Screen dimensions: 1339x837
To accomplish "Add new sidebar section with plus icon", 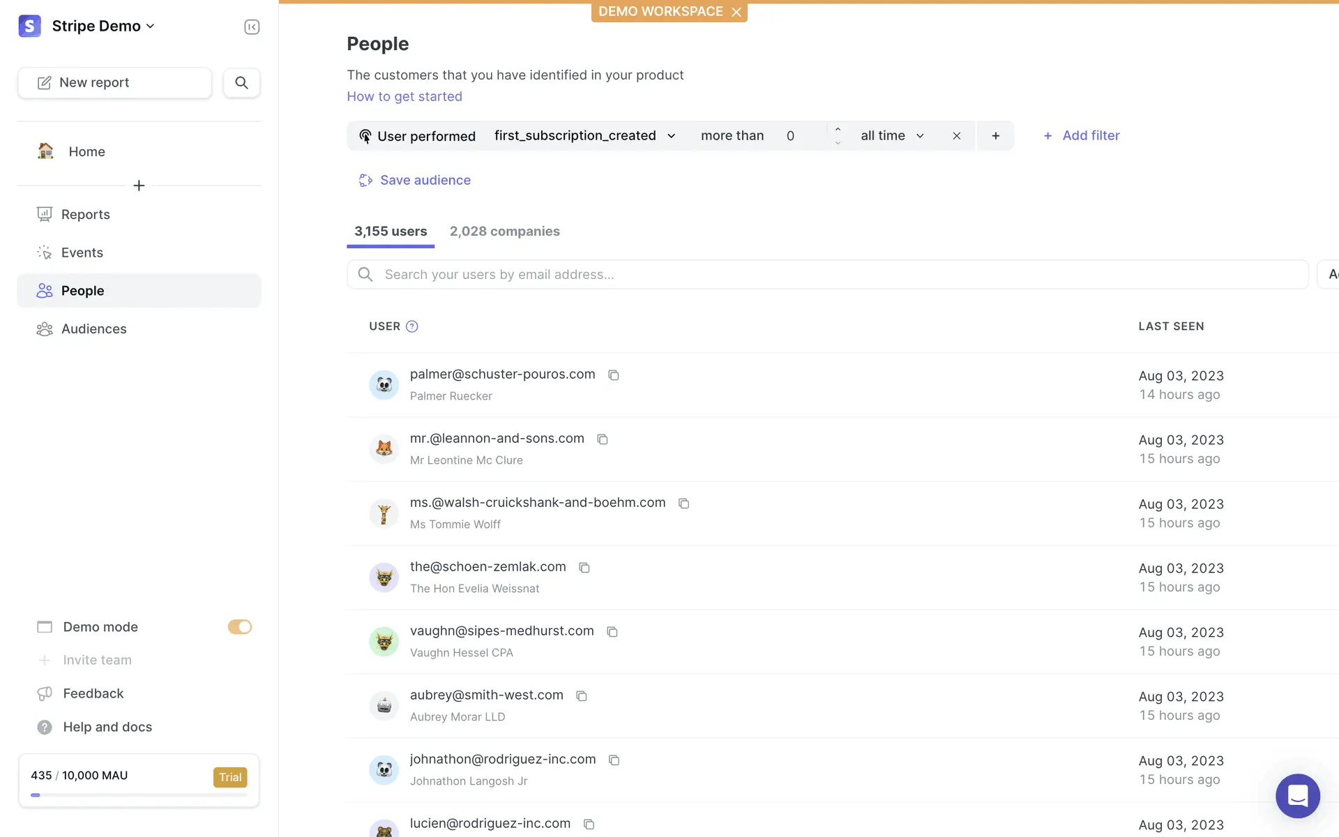I will point(139,186).
